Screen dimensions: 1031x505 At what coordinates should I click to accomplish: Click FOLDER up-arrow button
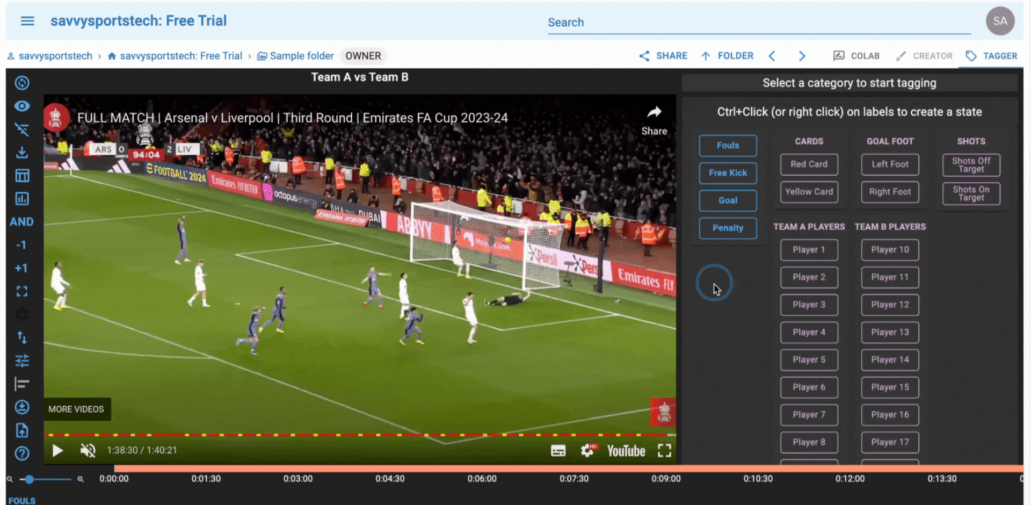pyautogui.click(x=727, y=56)
